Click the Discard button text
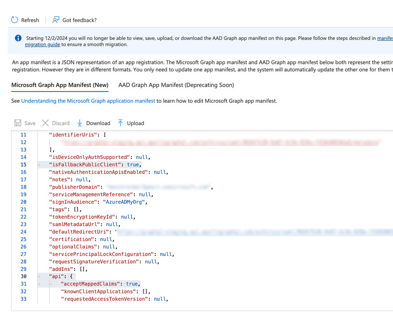Viewport: 393px width, 313px height. 60,123
